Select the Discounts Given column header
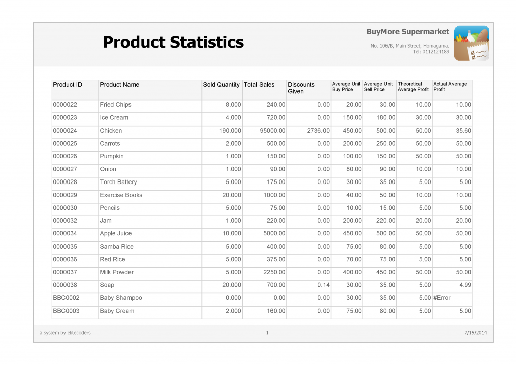 tap(301, 88)
